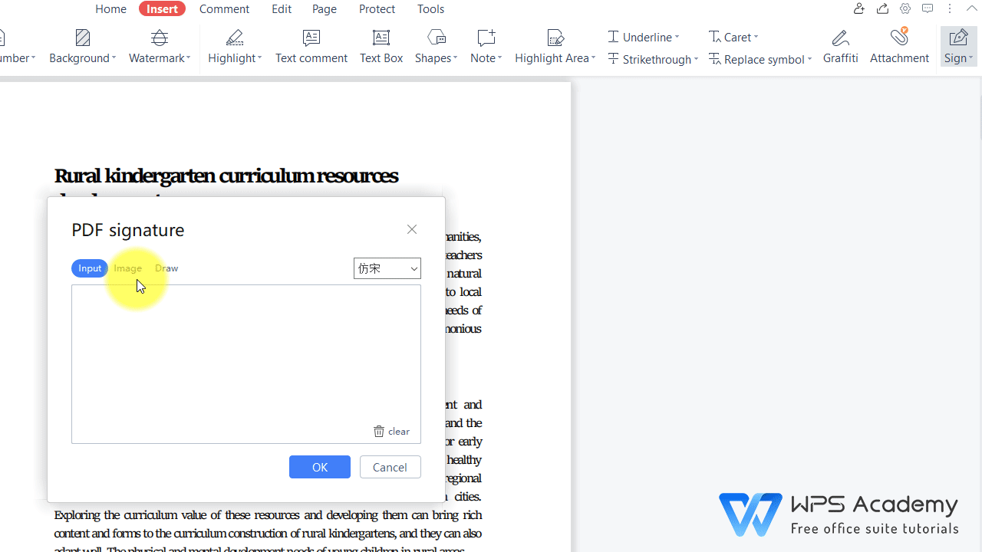The width and height of the screenshot is (982, 552).
Task: Click the Attachment tool
Action: point(899,46)
